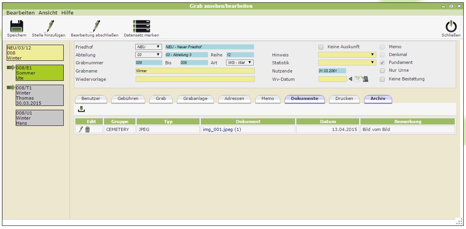Enable the Keine Auskunft checkbox

pos(321,47)
